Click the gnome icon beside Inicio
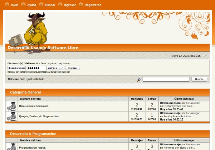215x150 pixels. [x=7, y=5]
